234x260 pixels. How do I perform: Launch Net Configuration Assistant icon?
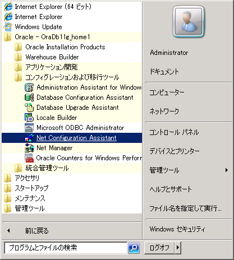pos(29,138)
